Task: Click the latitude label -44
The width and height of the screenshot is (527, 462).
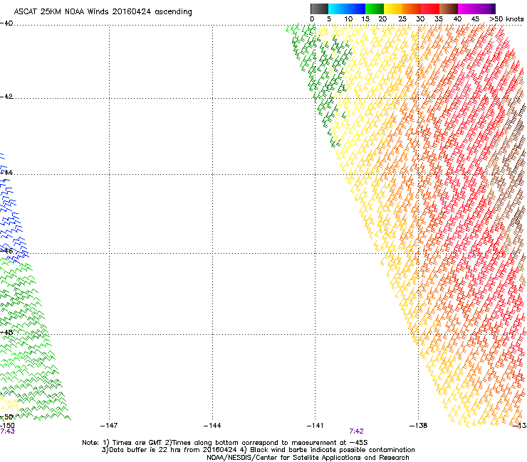Action: click(6, 173)
